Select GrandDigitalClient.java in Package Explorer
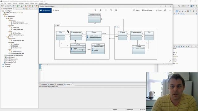Image resolution: width=198 pixels, height=111 pixels. point(17,35)
